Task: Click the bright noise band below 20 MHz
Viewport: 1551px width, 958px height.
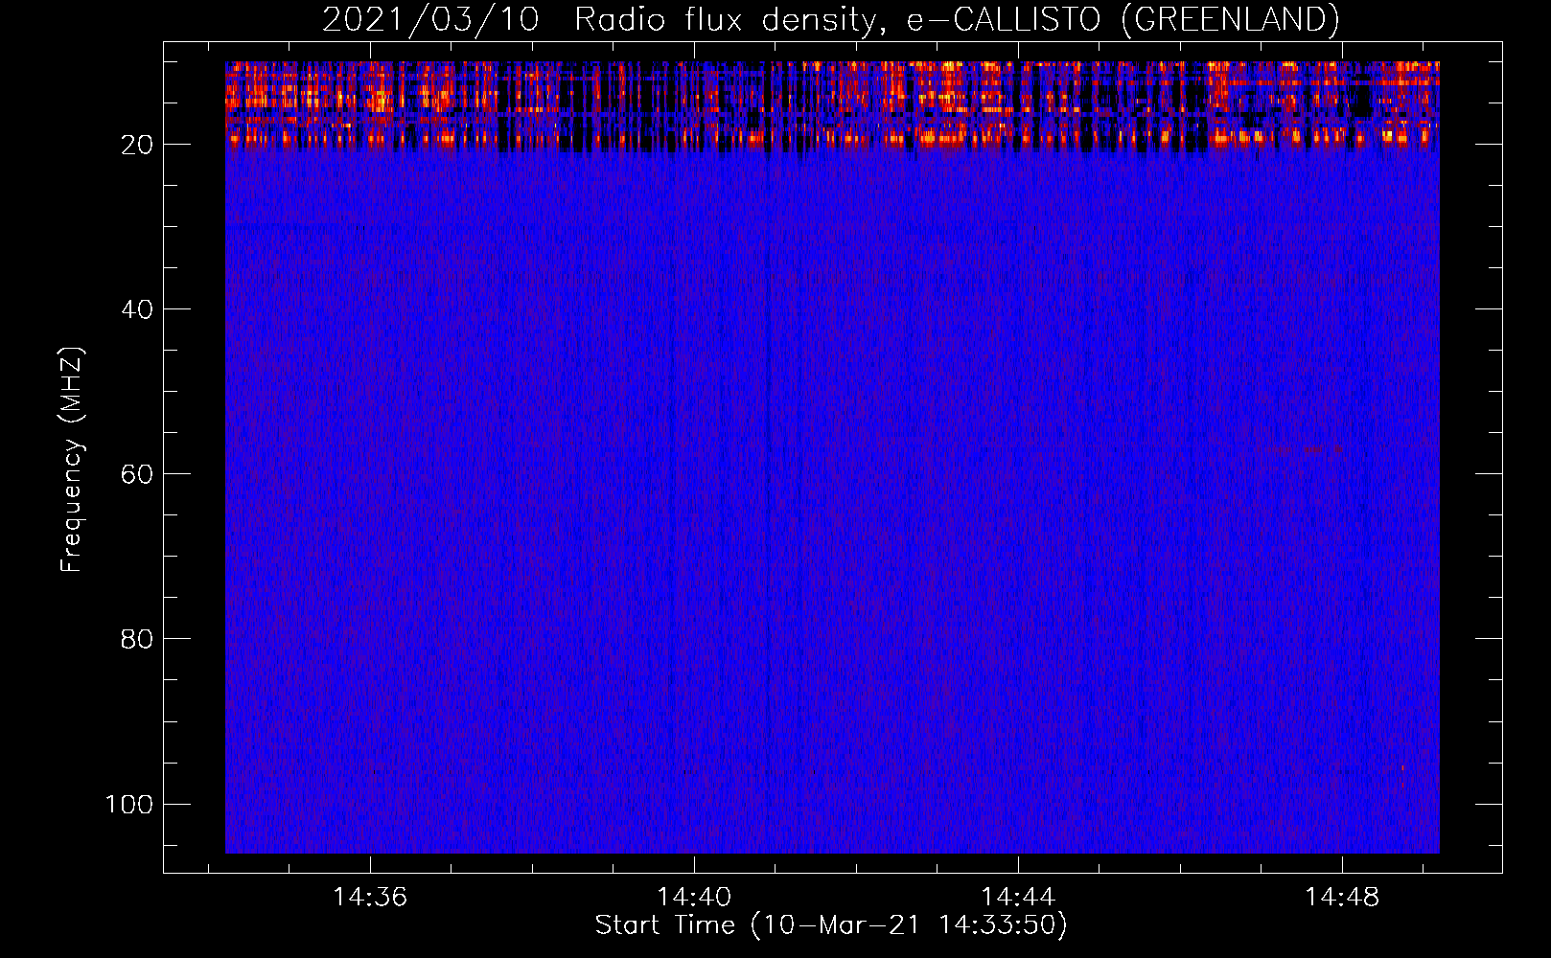Action: [x=832, y=105]
